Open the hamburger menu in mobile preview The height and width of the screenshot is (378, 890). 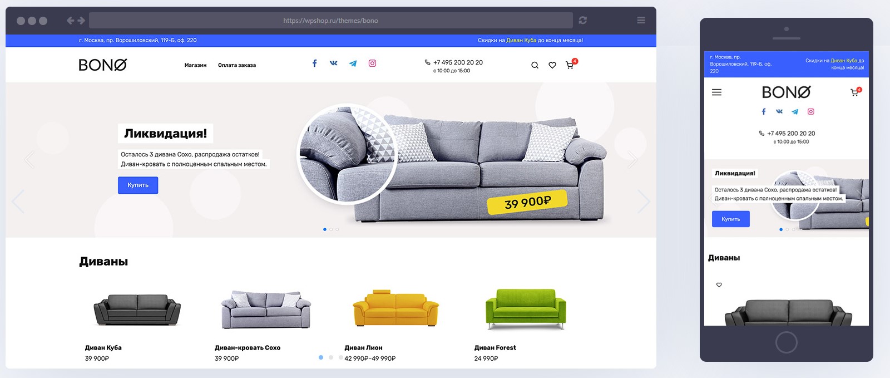coord(716,92)
